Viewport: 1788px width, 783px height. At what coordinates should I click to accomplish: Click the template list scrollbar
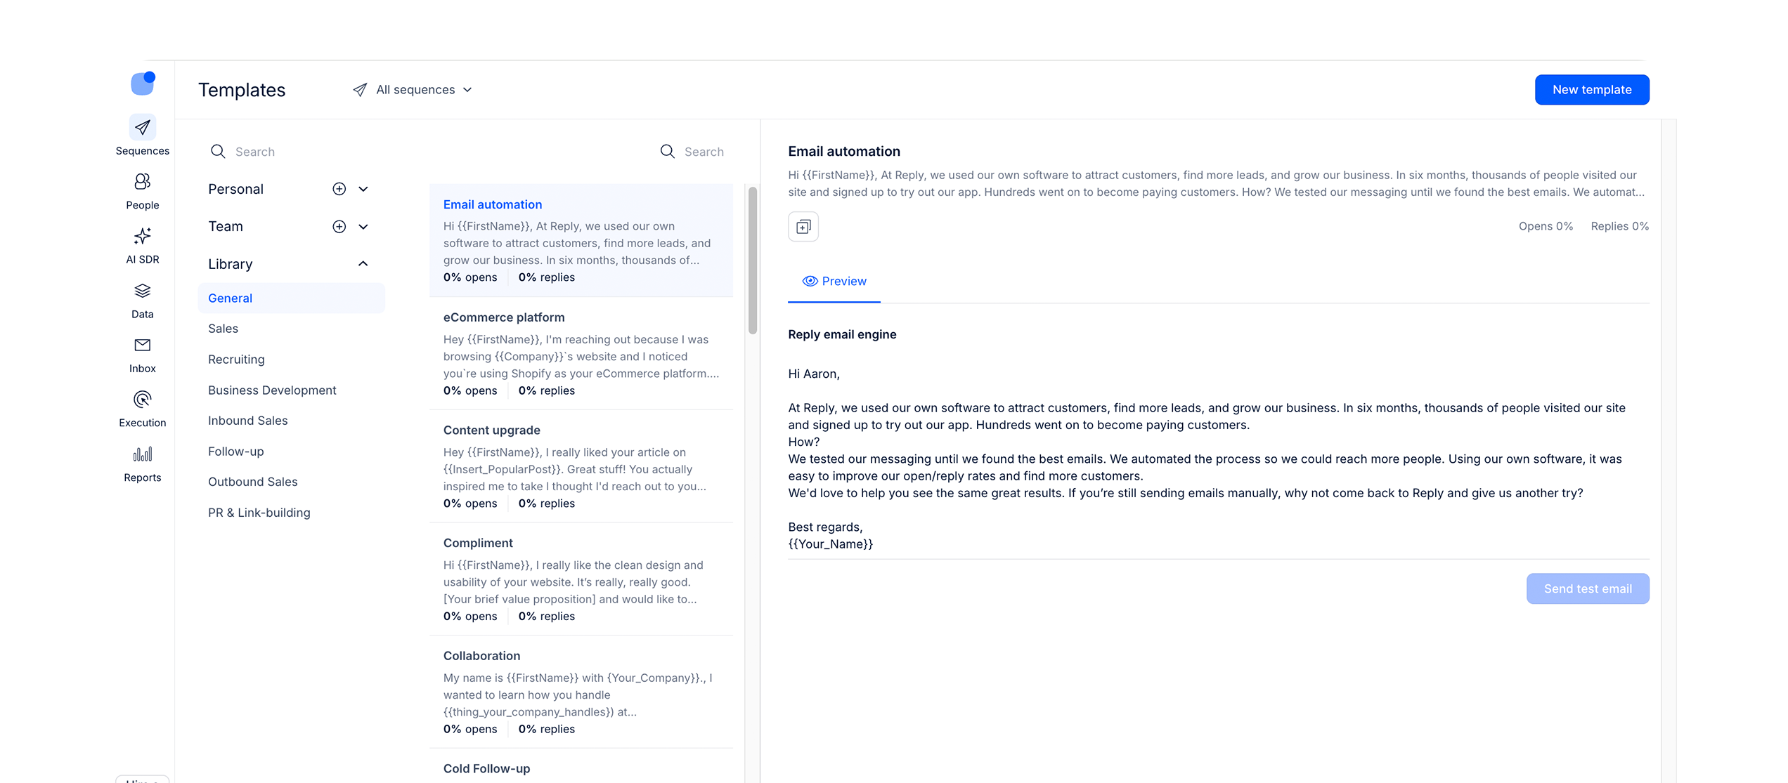(753, 260)
